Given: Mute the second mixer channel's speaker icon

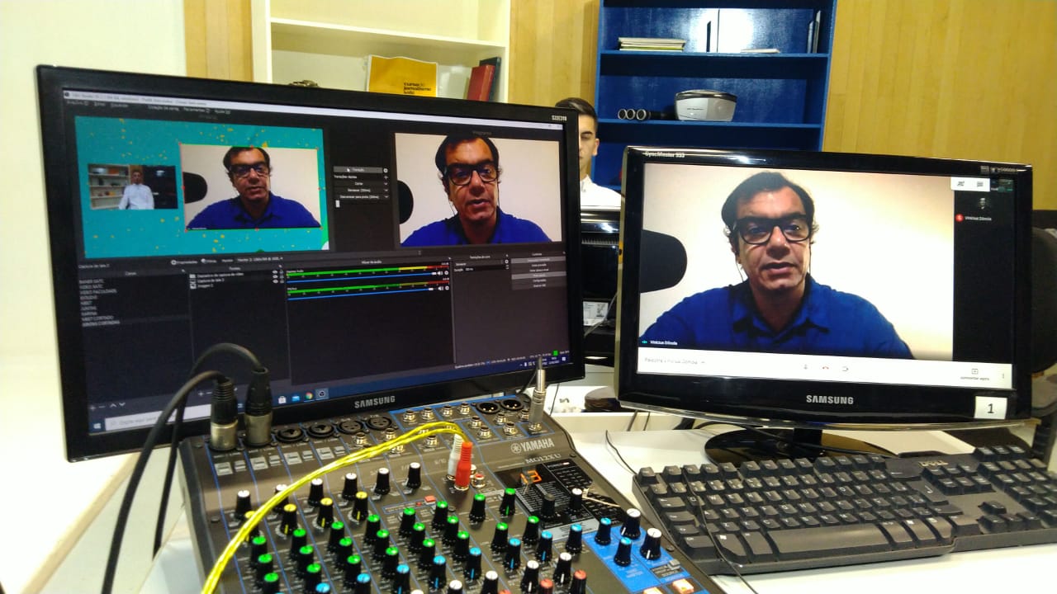Looking at the screenshot, I should pyautogui.click(x=440, y=288).
